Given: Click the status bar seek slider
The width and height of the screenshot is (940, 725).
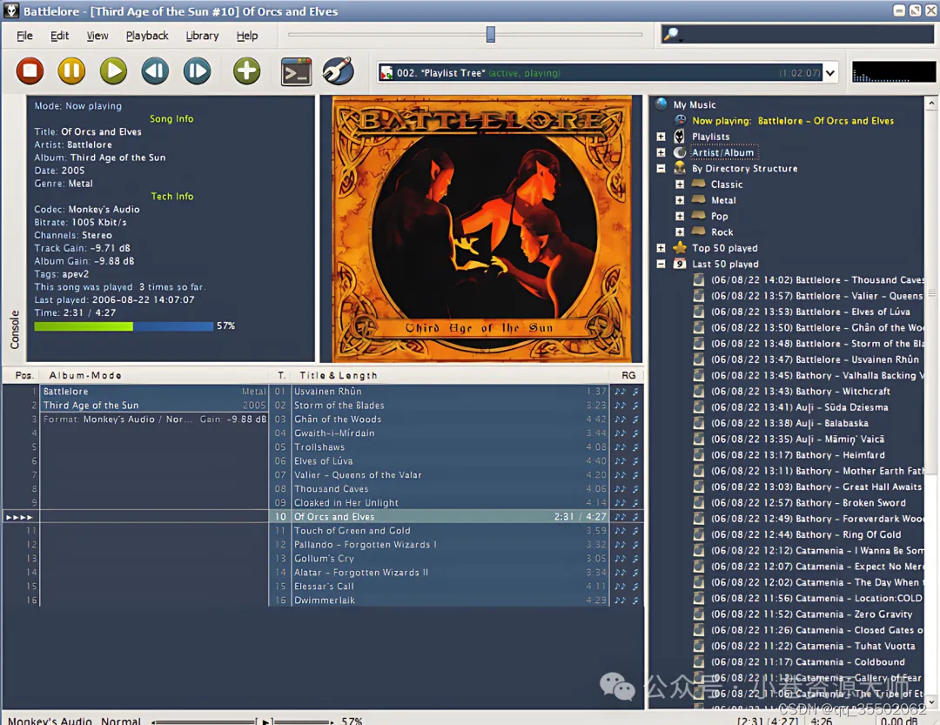Looking at the screenshot, I should 243,722.
